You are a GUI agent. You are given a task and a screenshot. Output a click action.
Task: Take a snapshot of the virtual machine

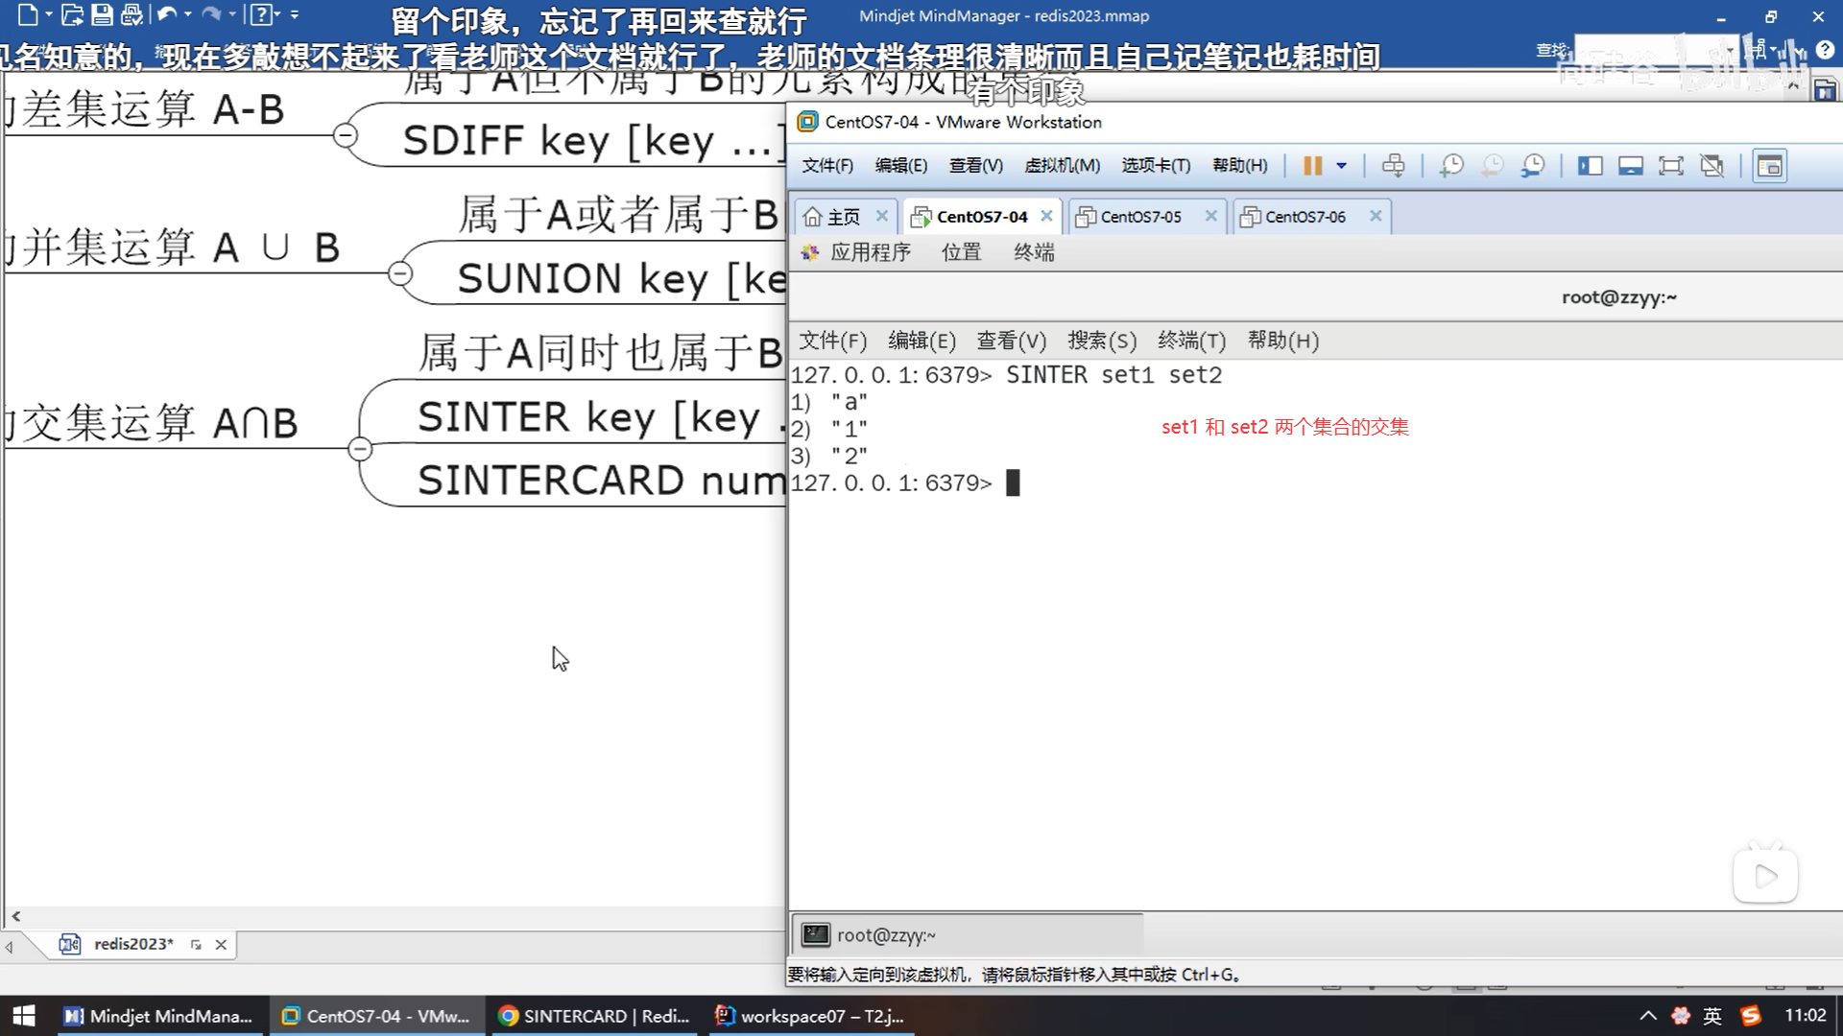tap(1451, 166)
